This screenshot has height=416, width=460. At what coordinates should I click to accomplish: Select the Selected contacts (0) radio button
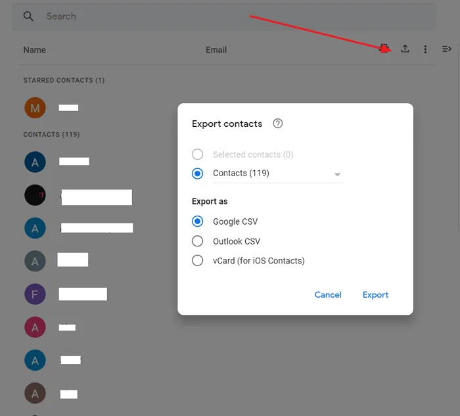click(x=197, y=154)
